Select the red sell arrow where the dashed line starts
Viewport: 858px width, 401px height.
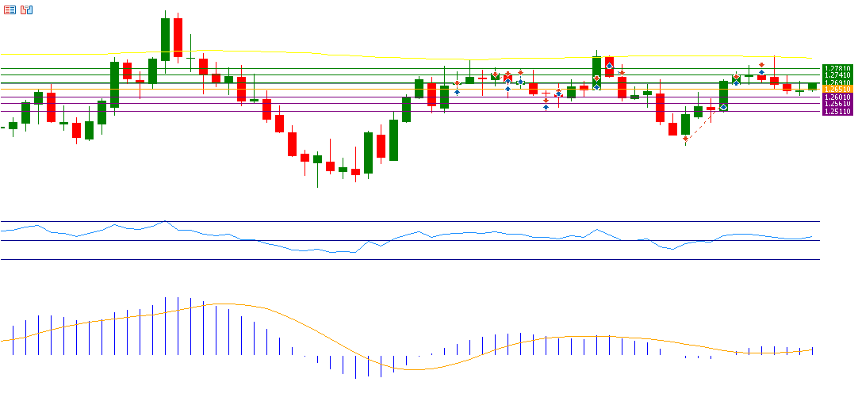tap(685, 139)
